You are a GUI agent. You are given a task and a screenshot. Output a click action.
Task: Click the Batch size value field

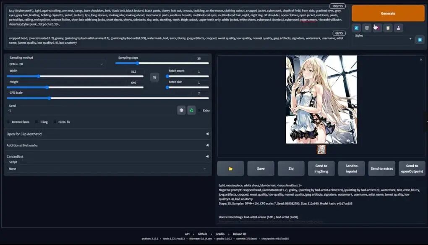pos(200,83)
